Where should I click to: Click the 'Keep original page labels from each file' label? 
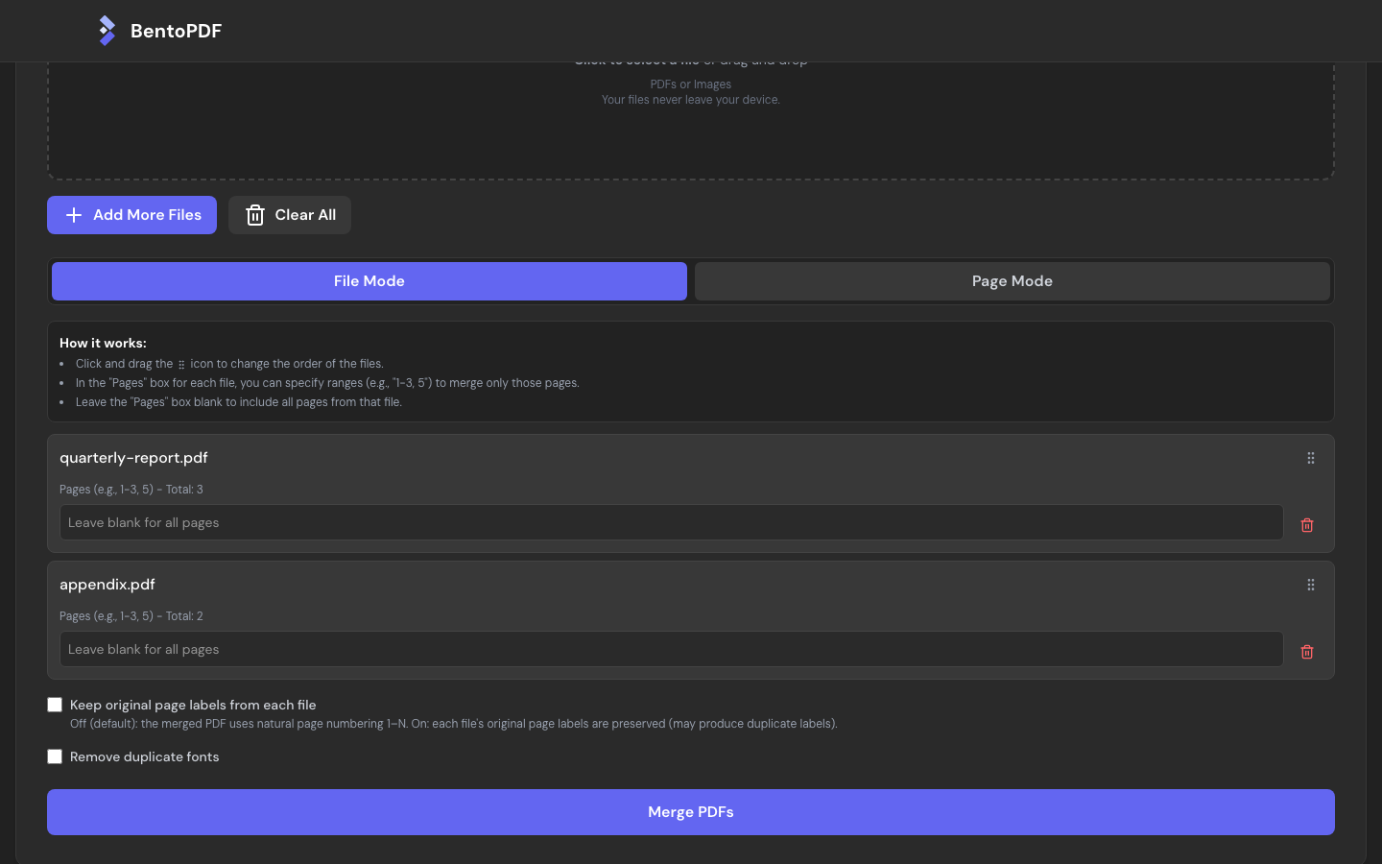point(193,705)
